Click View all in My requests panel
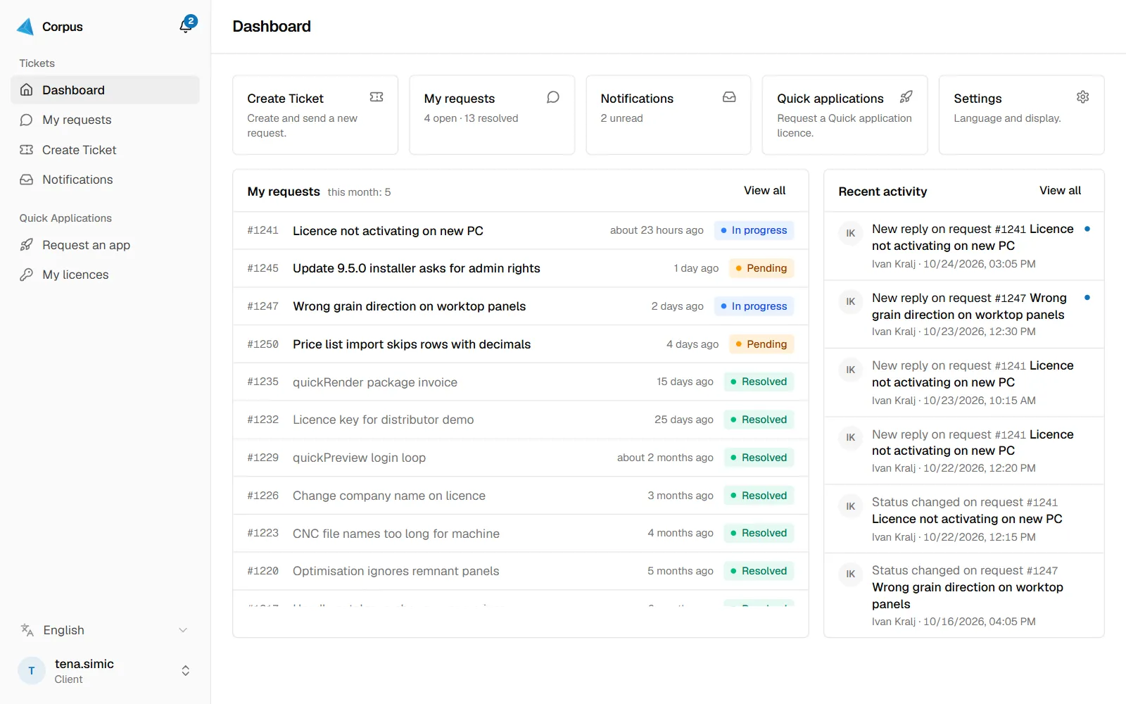This screenshot has height=704, width=1126. [765, 191]
